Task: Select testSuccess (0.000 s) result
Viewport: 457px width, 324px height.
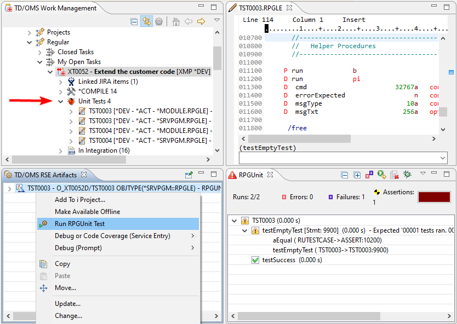Action: pos(292,260)
